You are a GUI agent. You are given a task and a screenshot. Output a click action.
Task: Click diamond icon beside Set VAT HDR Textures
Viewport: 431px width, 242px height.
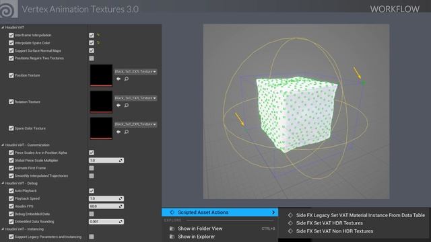click(x=290, y=223)
